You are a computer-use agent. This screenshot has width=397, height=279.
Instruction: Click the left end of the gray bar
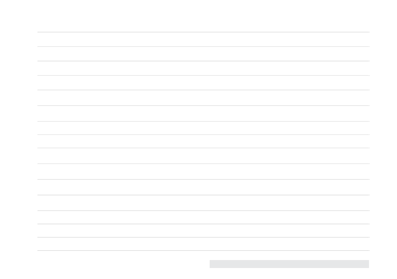212,264
